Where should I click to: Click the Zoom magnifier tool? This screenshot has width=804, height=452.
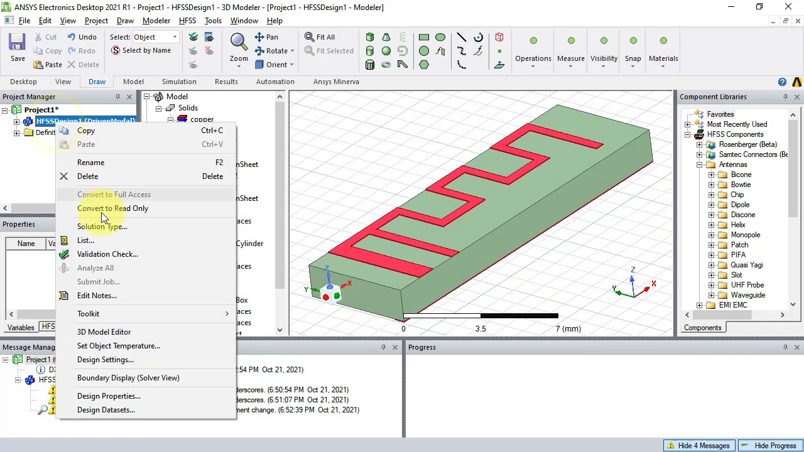pyautogui.click(x=239, y=49)
